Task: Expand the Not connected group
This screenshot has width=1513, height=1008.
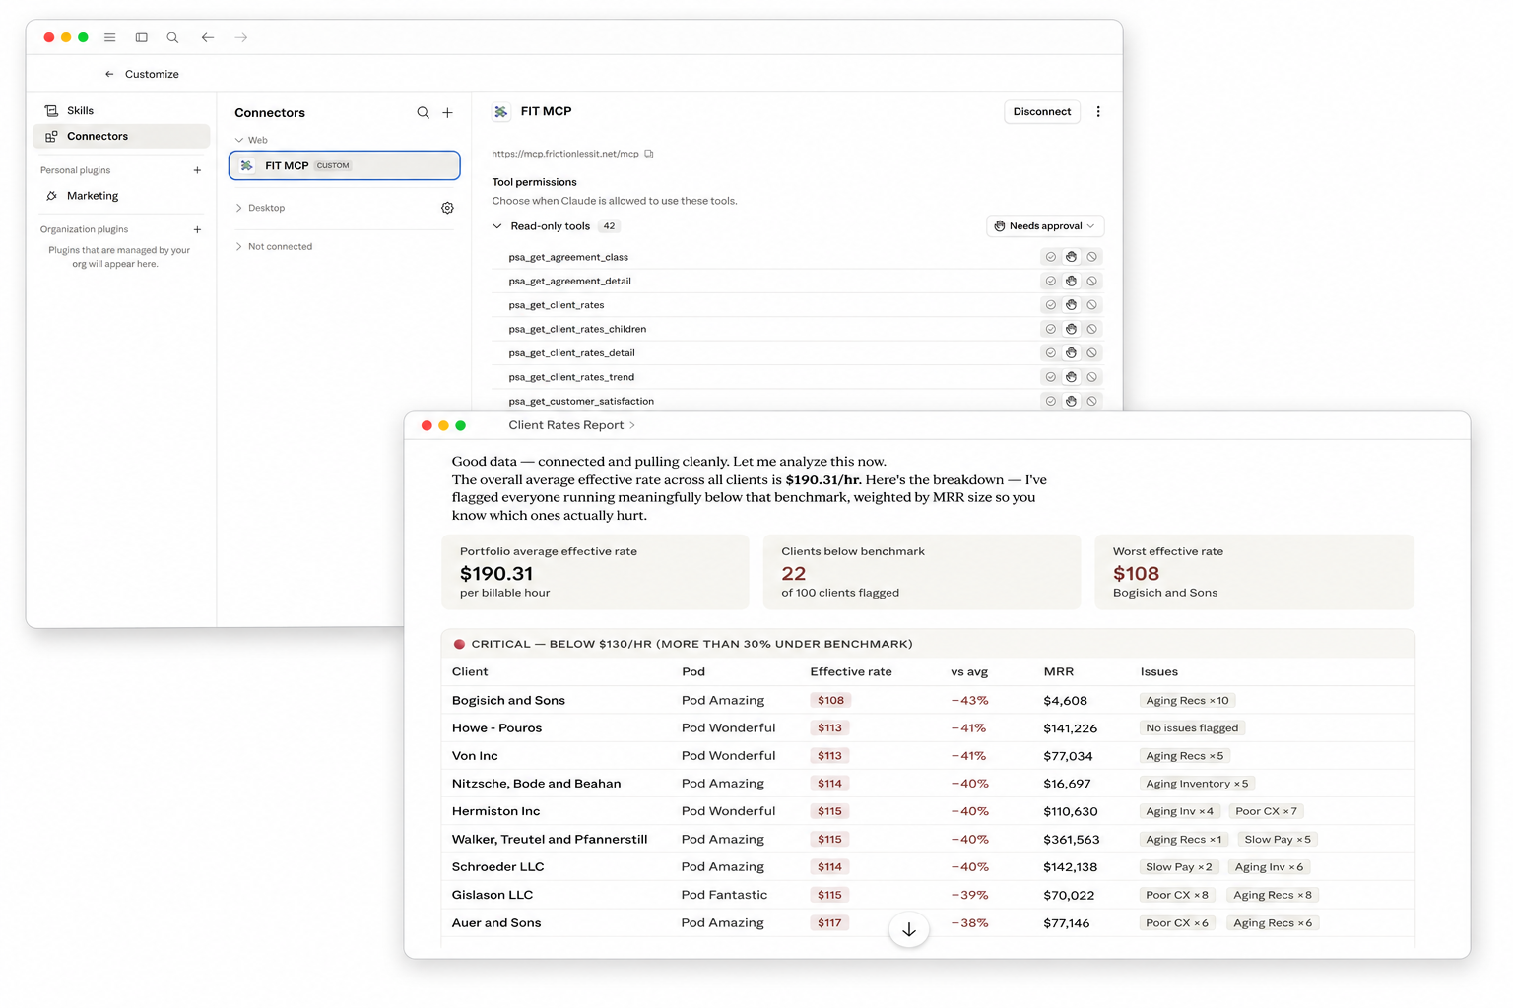Action: [274, 247]
